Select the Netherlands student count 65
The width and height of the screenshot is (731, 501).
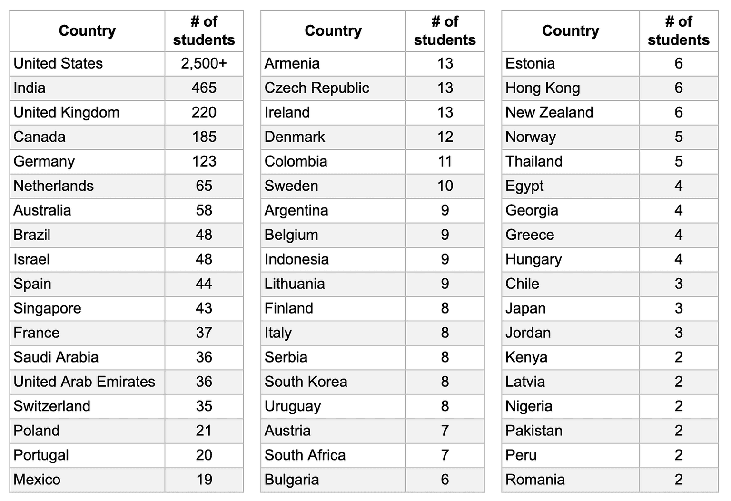tap(204, 186)
